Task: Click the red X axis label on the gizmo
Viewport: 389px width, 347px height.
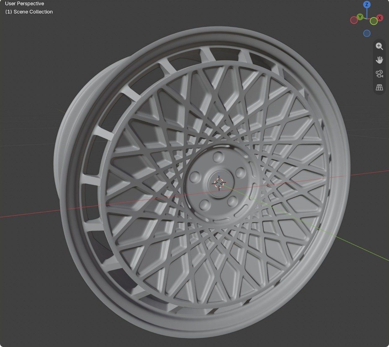Action: tap(380, 18)
